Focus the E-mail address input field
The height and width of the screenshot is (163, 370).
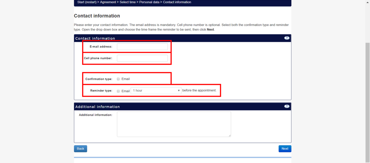pyautogui.click(x=142, y=47)
